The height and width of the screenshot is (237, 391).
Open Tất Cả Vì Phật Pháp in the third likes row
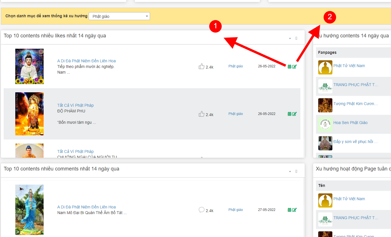(x=75, y=151)
